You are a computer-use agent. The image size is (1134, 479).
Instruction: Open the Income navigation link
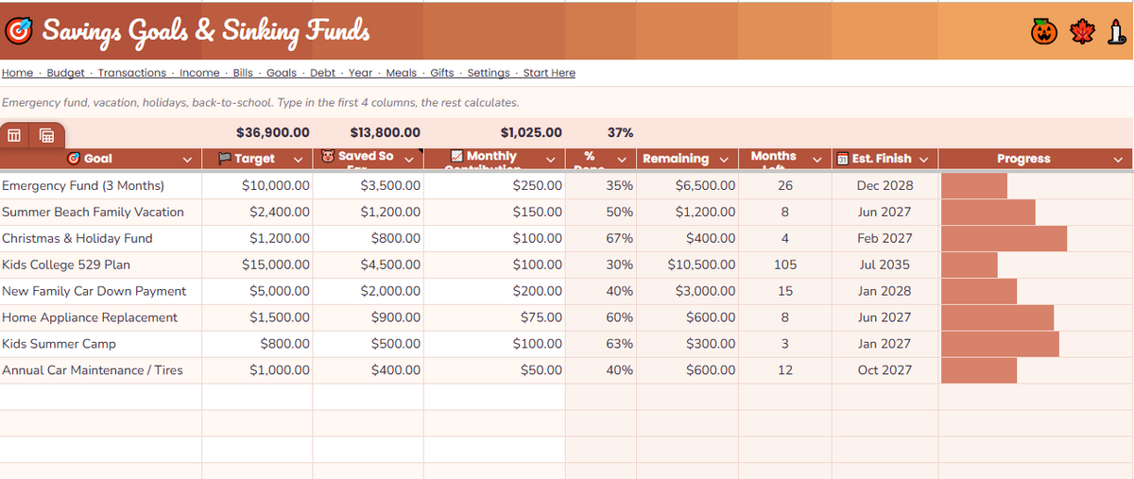tap(199, 73)
